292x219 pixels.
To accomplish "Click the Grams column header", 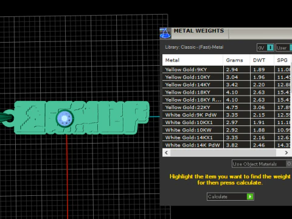I will coord(237,60).
